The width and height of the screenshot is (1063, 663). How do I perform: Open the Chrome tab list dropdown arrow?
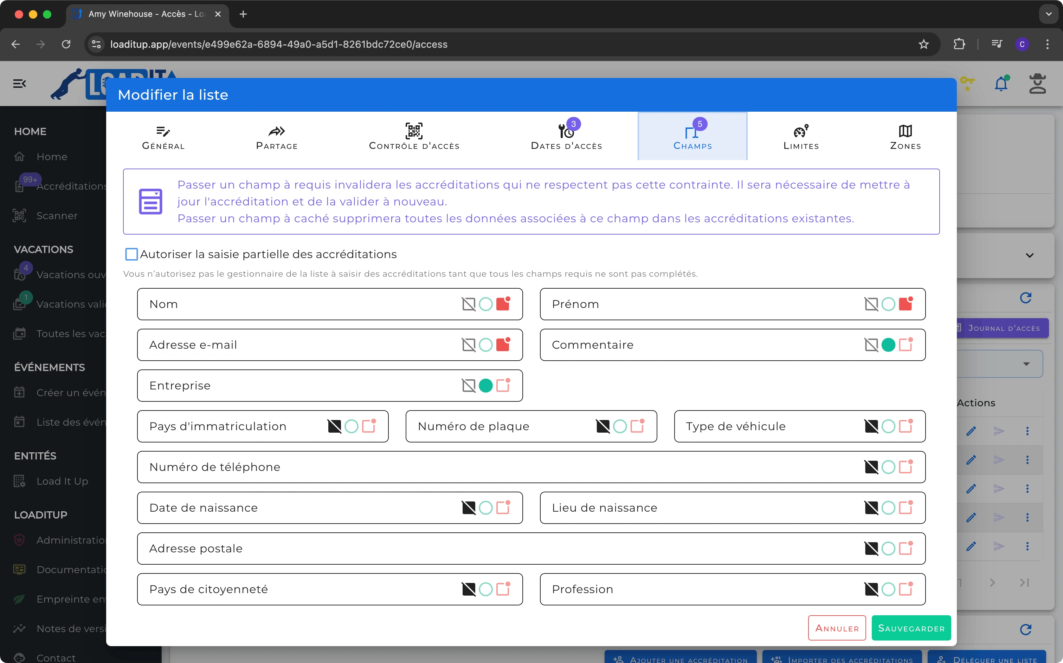[1049, 14]
